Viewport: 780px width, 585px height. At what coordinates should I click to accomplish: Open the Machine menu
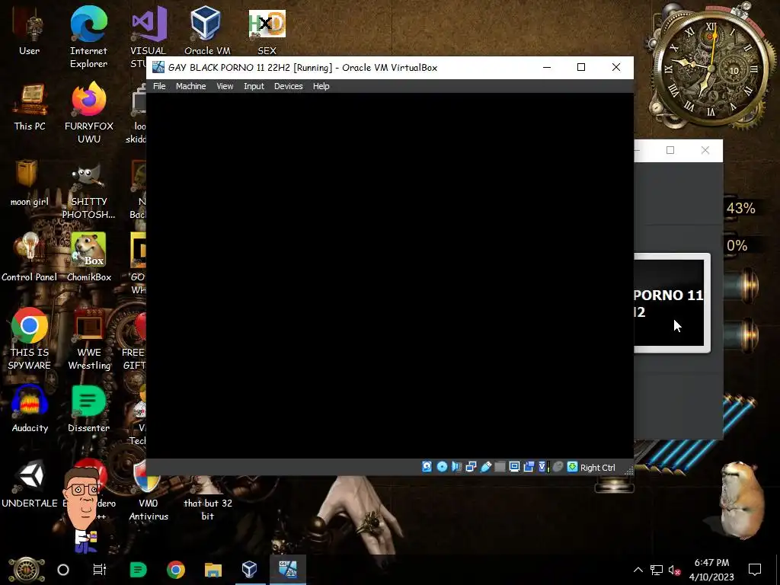190,86
